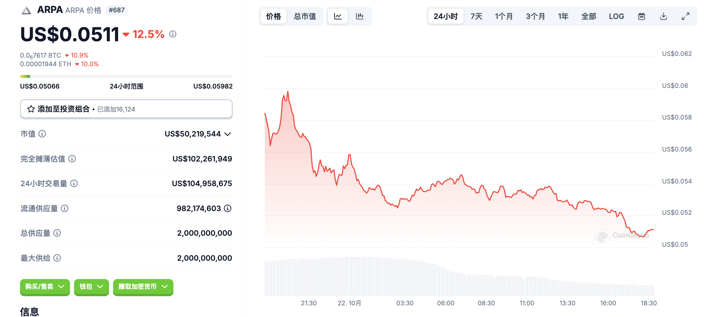The image size is (707, 317).
Task: Open the calendar date range picker
Action: point(641,16)
